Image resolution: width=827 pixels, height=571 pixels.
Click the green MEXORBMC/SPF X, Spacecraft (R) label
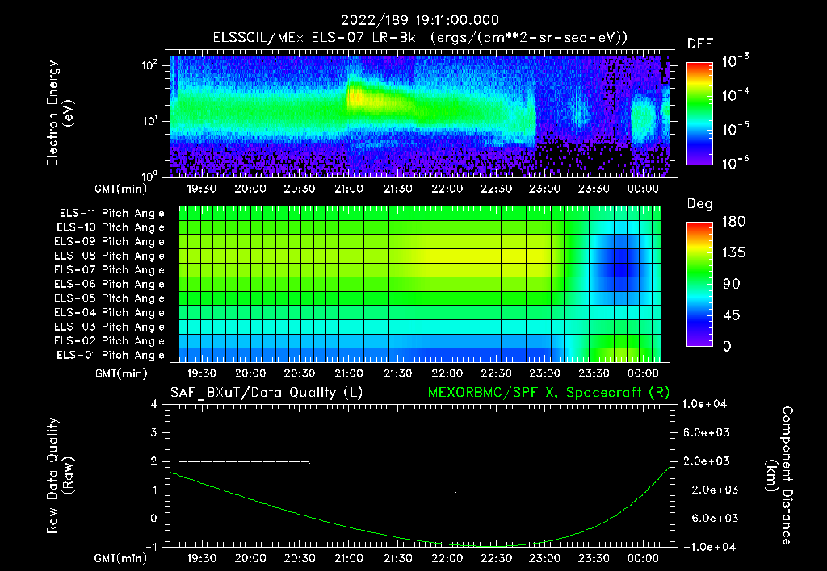click(x=548, y=393)
